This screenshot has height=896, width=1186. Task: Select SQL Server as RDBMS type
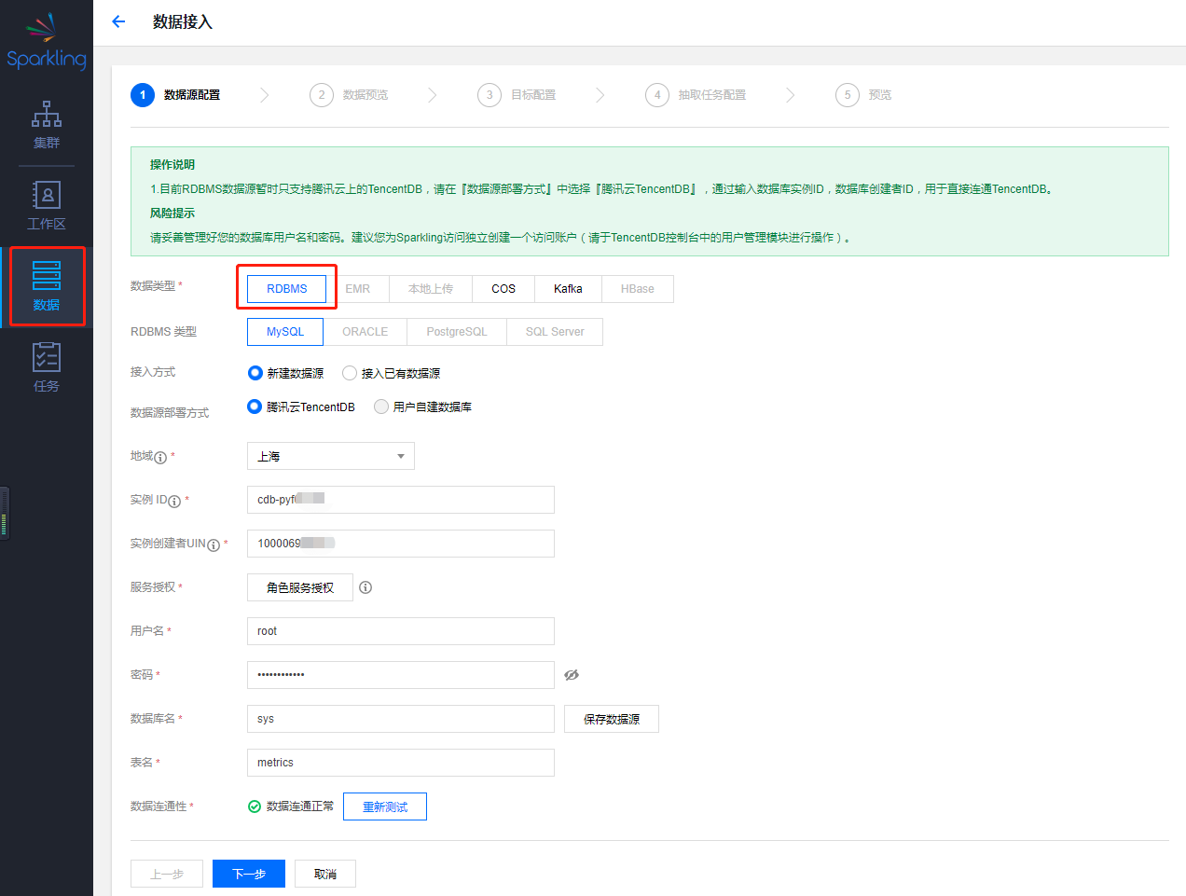point(554,331)
